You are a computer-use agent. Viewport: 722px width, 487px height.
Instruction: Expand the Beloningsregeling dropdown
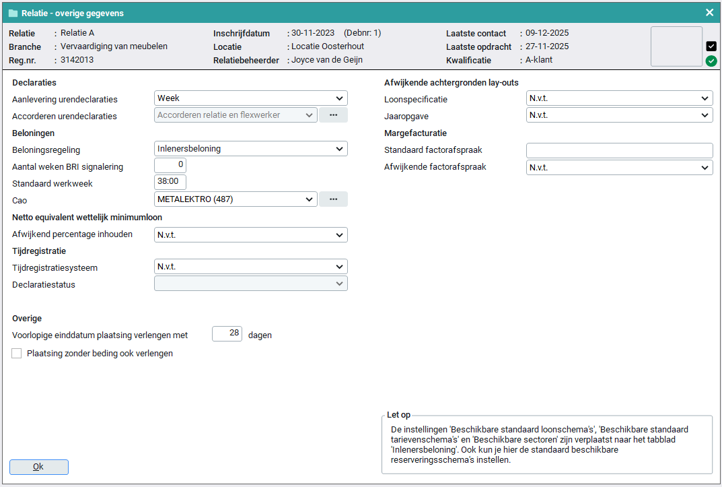point(250,149)
